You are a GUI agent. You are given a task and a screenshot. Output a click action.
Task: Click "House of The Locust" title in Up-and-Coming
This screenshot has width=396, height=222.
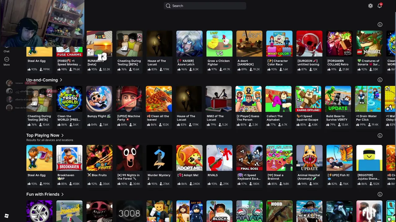click(186, 118)
